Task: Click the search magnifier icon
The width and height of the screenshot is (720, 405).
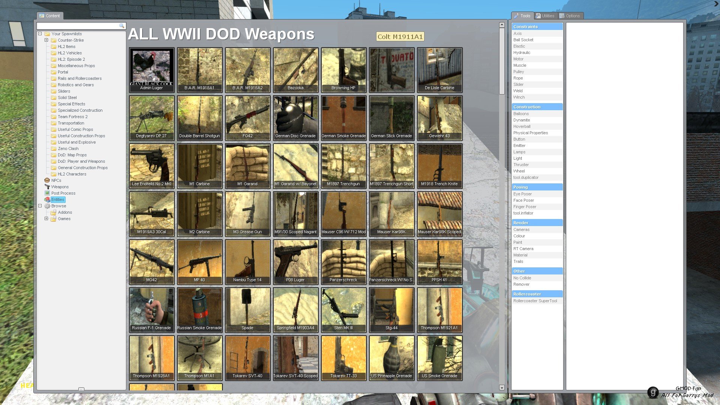Action: point(121,25)
